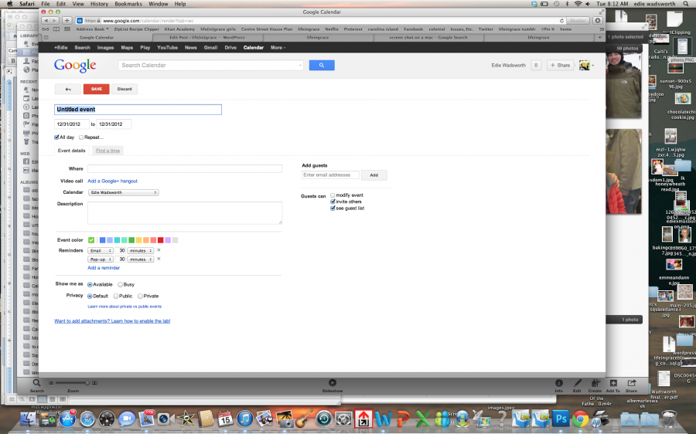Image resolution: width=696 pixels, height=434 pixels.
Task: Open the Safari bookmarks book icon
Action: [x=56, y=29]
